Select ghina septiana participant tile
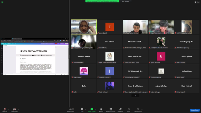 [x=161, y=56]
